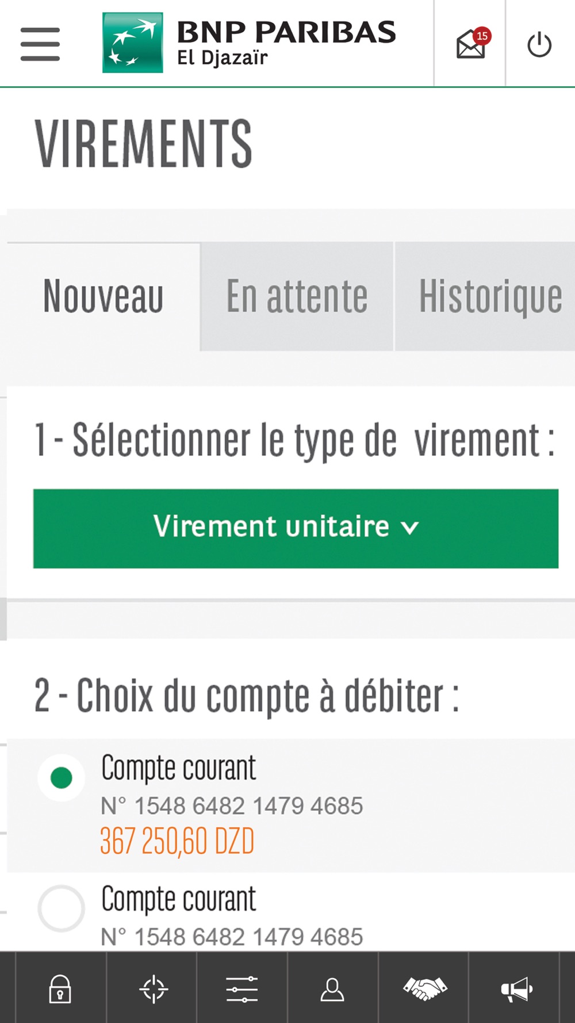Viewport: 575px width, 1023px height.
Task: Select the second Compte courant radio button
Action: point(62,909)
